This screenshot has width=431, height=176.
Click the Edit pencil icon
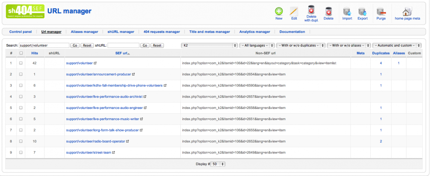coord(294,11)
